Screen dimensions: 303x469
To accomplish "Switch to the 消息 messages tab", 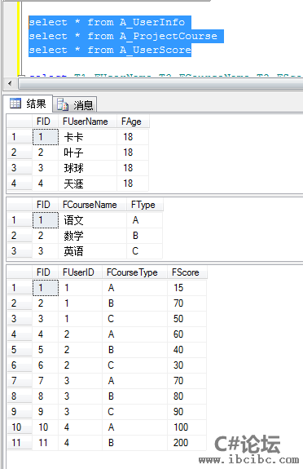I will point(75,104).
